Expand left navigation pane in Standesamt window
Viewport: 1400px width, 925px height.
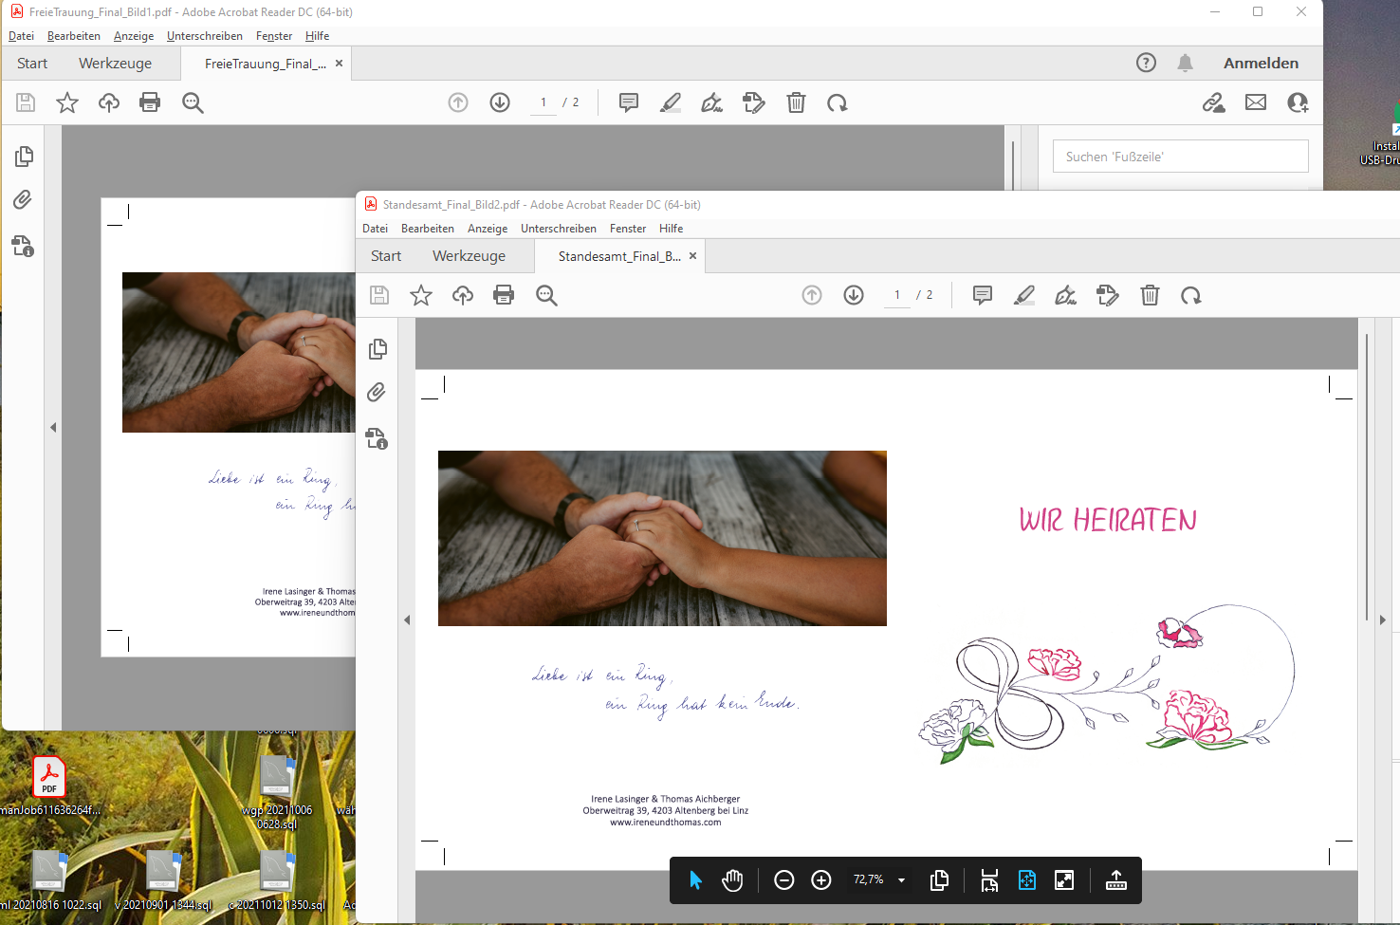407,620
